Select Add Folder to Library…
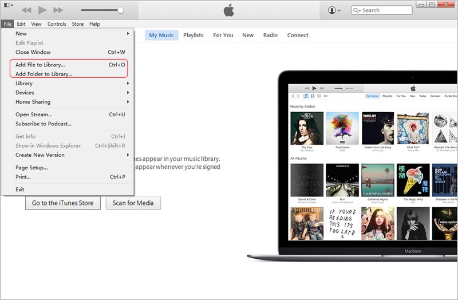The height and width of the screenshot is (300, 458). pos(70,74)
